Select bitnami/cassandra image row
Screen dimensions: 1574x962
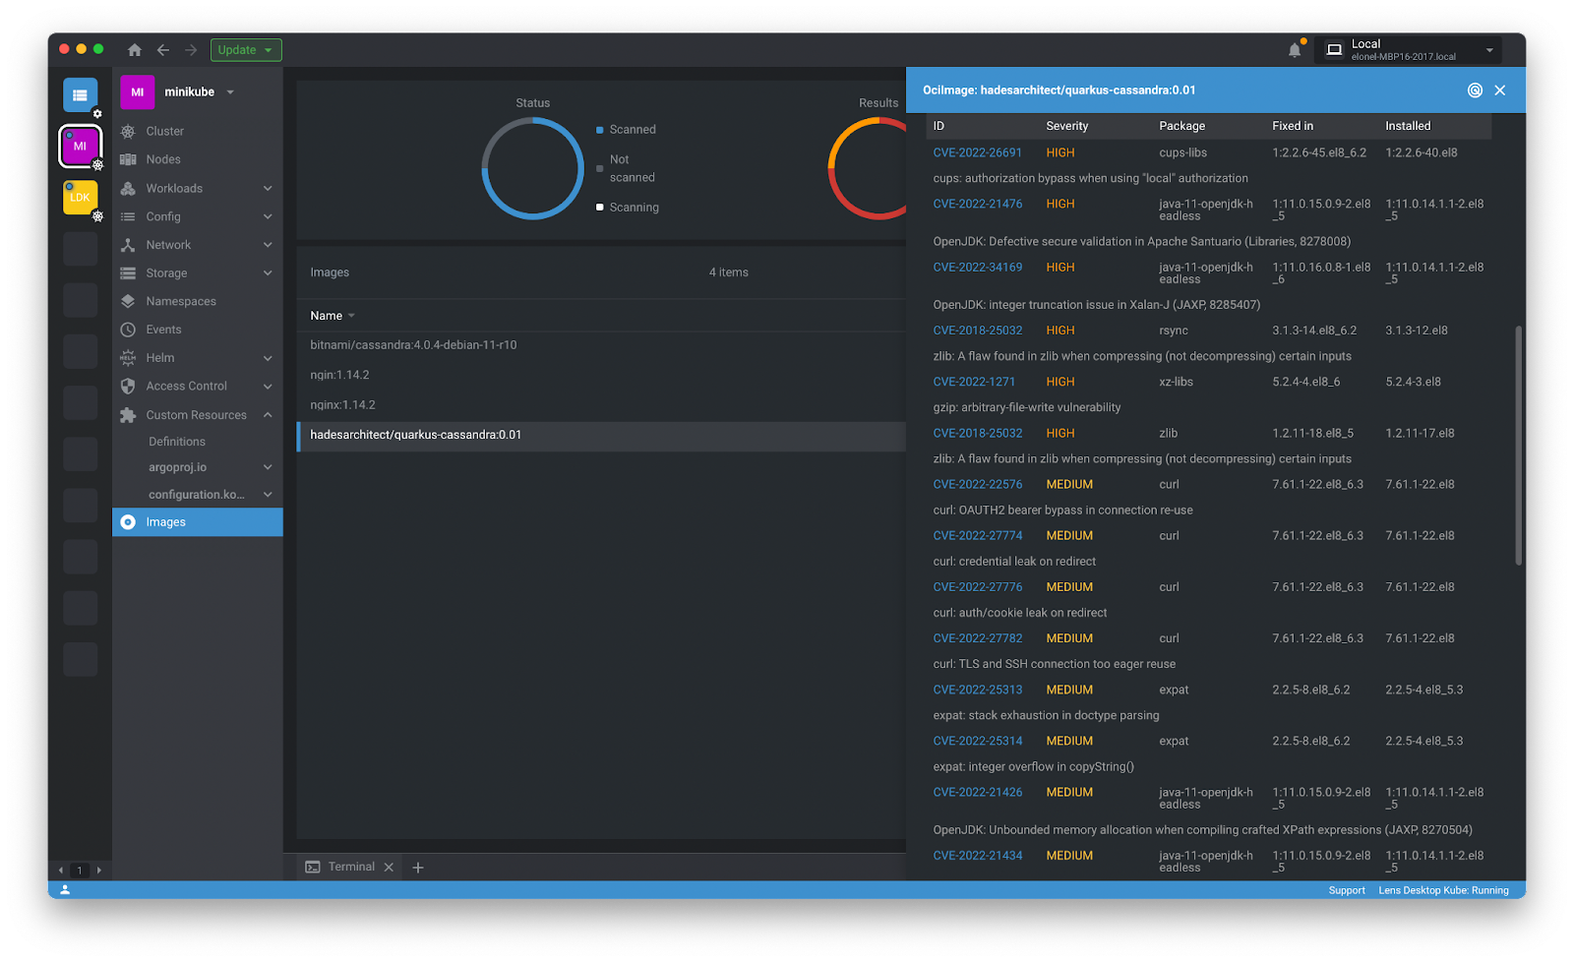(413, 345)
